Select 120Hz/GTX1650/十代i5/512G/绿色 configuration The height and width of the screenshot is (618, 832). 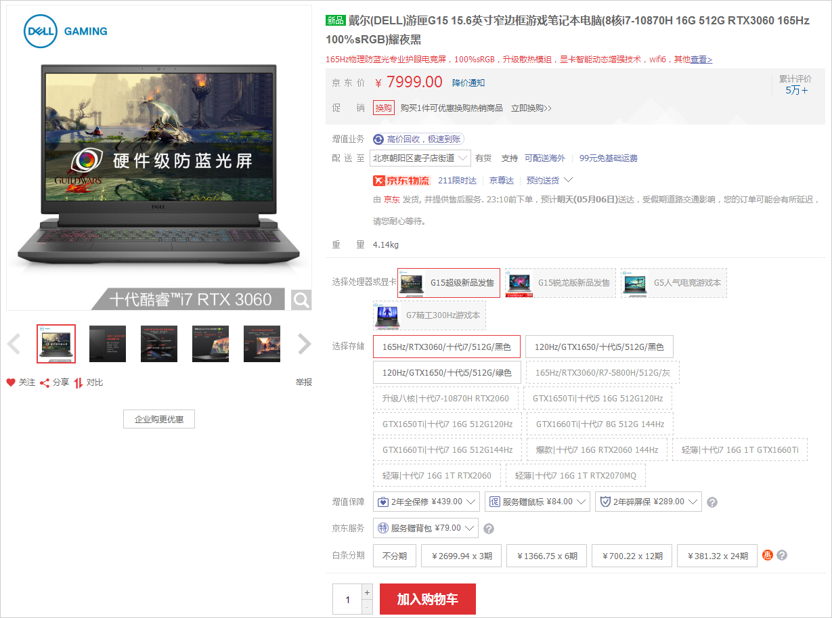(x=447, y=372)
